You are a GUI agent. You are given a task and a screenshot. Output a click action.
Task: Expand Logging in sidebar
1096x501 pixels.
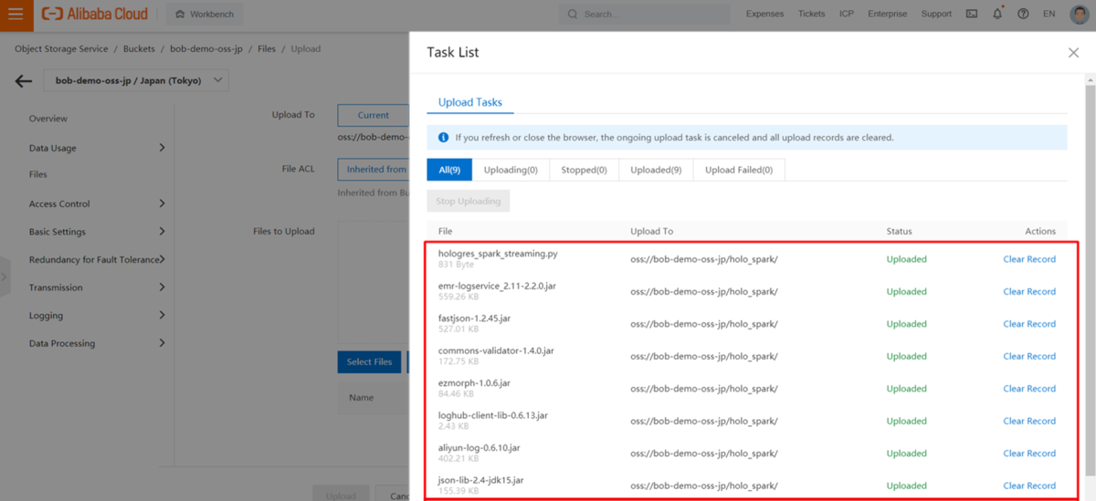pos(96,316)
